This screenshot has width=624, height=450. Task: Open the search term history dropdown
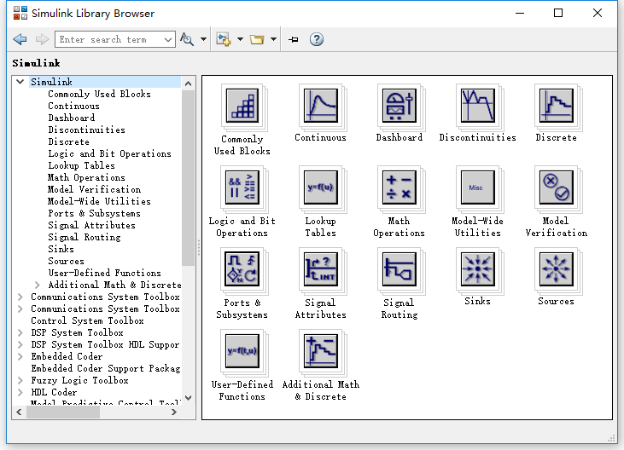pyautogui.click(x=168, y=39)
